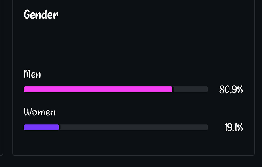
Task: Click the purple Women bar fill
Action: click(41, 127)
